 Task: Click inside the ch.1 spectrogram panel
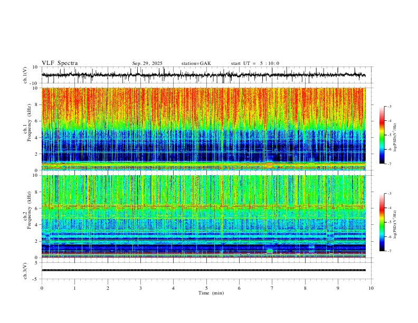[203, 129]
